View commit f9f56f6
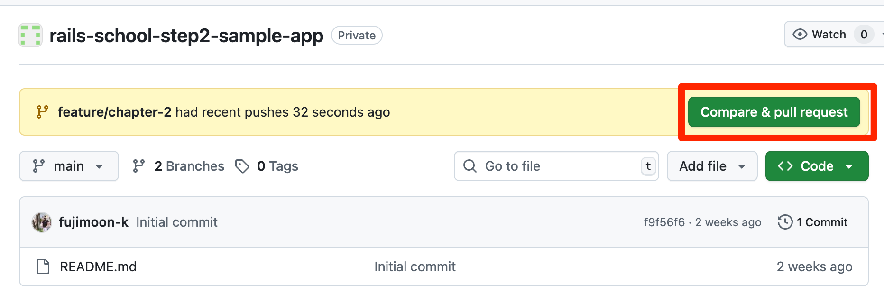884x294 pixels. click(x=665, y=221)
